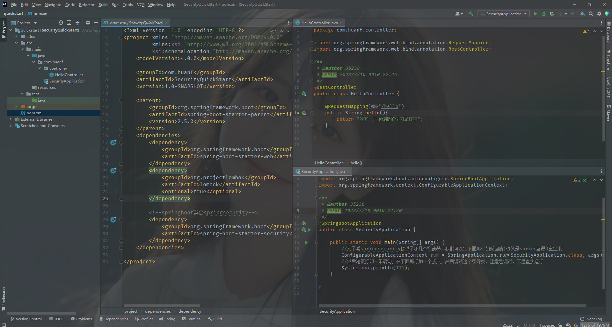Expand all in the Project panel

(69, 23)
